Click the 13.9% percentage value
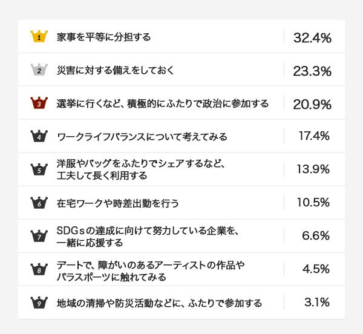 (312, 169)
